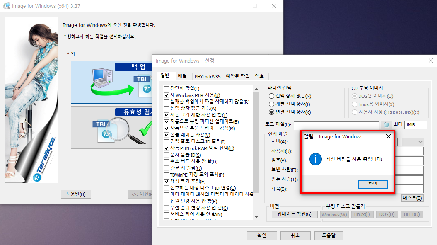Enable 명령 줄로 디스크 ID 출력(I)
Image resolution: width=437 pixels, height=245 pixels.
(167, 141)
